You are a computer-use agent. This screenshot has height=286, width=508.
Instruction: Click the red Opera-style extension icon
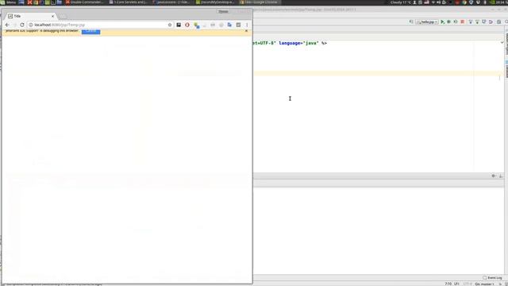[187, 25]
